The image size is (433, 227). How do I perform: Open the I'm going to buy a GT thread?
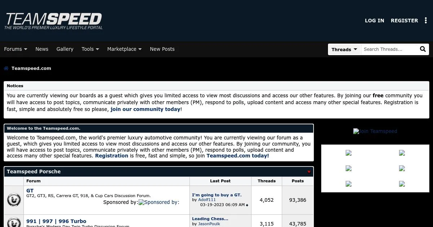click(217, 195)
